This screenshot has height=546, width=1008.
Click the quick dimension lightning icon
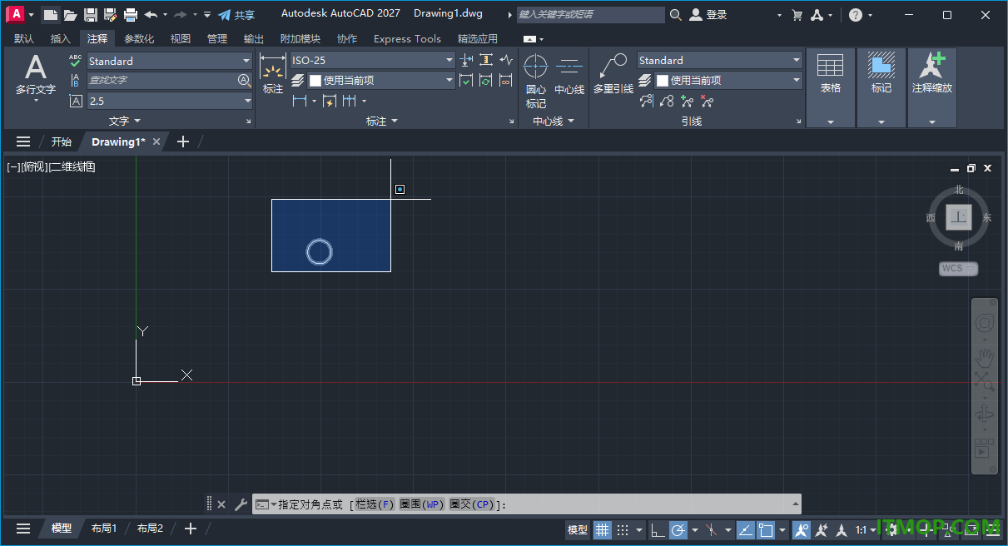[x=329, y=101]
